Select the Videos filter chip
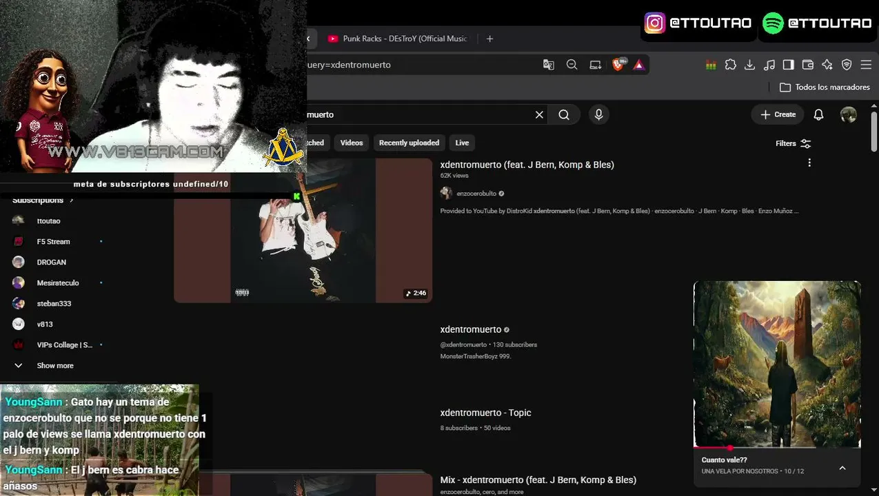Image resolution: width=879 pixels, height=496 pixels. [x=352, y=143]
